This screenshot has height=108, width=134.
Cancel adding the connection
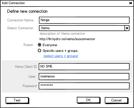(x=116, y=100)
